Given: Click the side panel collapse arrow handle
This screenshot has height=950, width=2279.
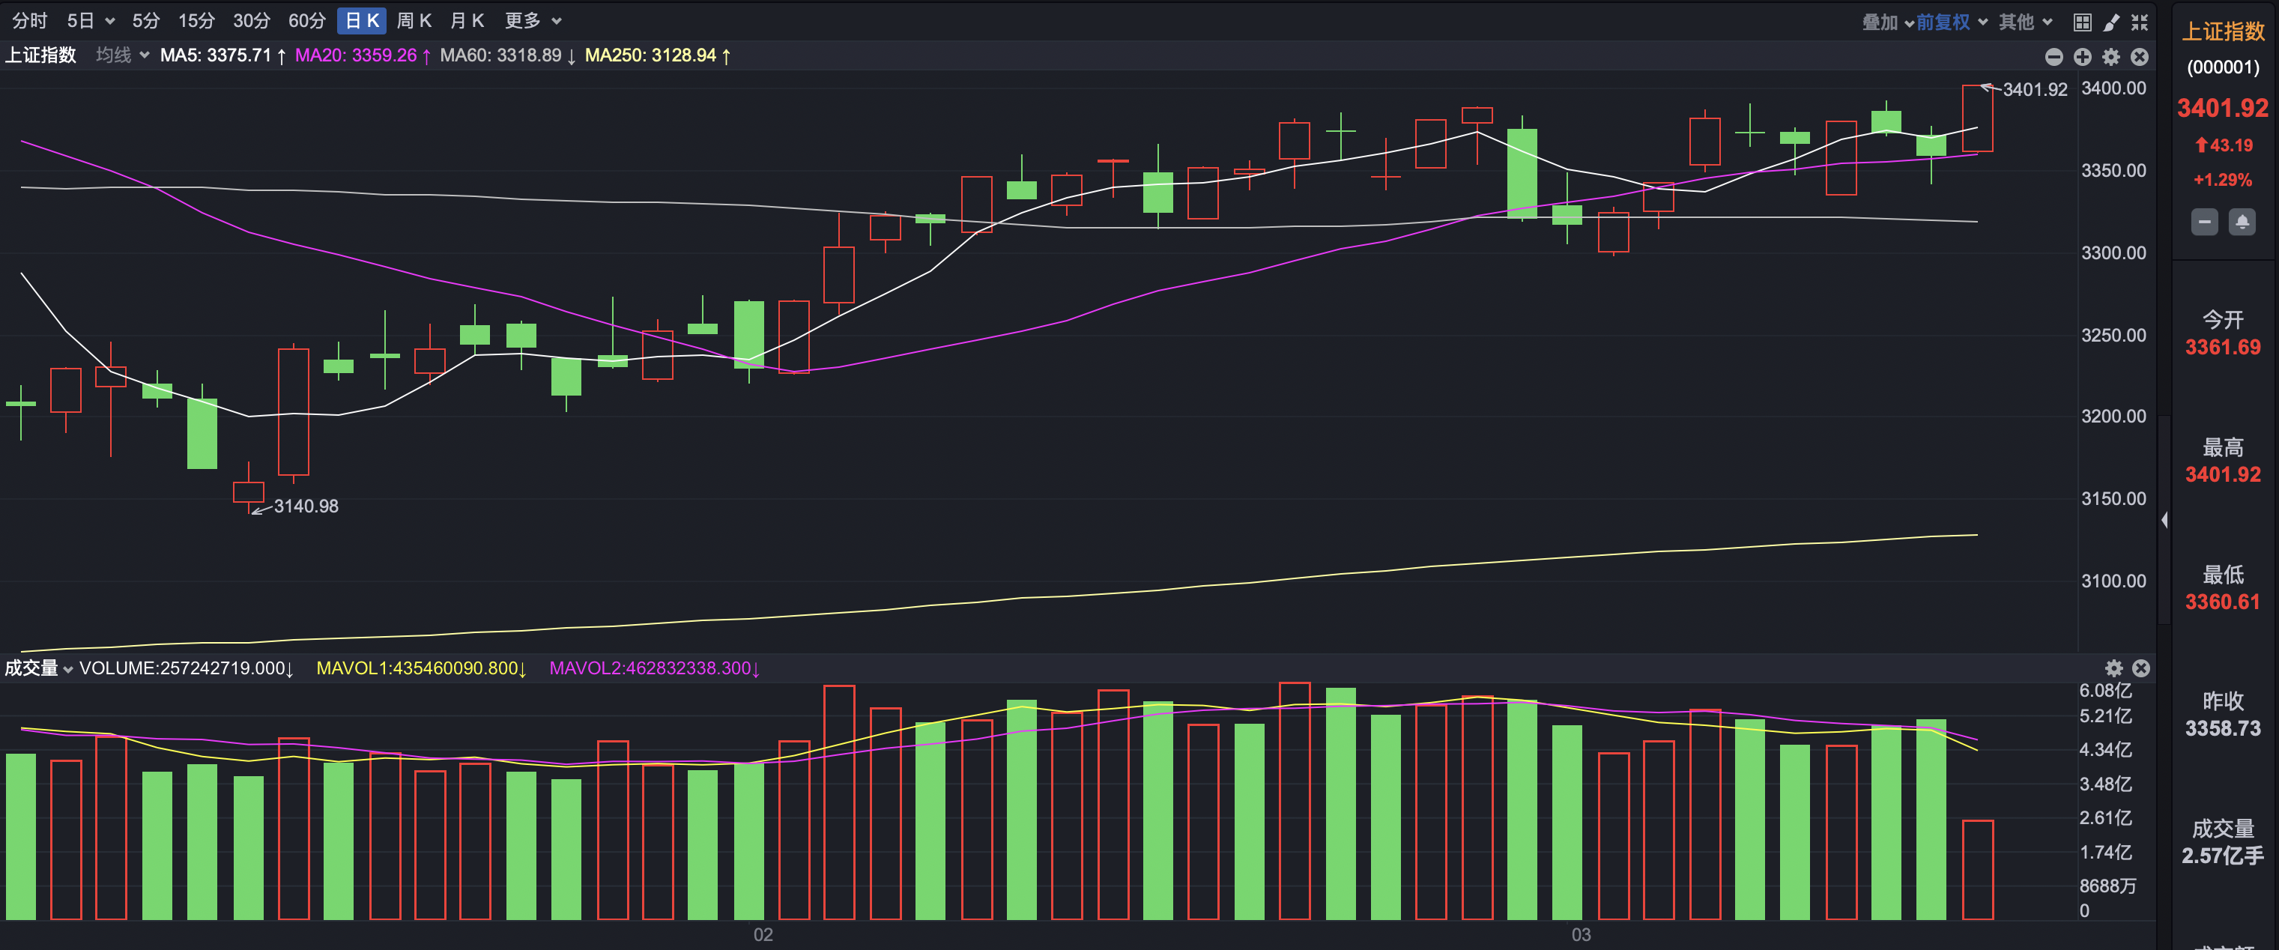Looking at the screenshot, I should click(2164, 520).
